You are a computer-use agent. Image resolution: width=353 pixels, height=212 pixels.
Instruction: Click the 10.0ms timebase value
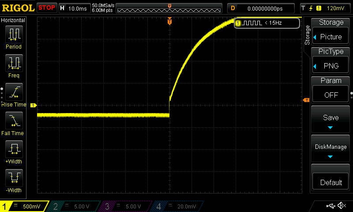(78, 8)
